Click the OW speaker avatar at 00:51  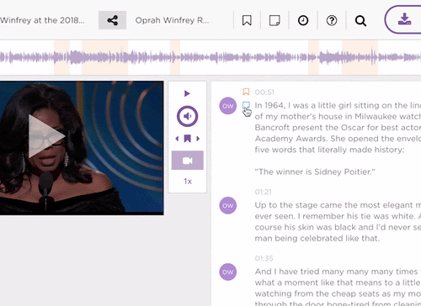pyautogui.click(x=227, y=106)
